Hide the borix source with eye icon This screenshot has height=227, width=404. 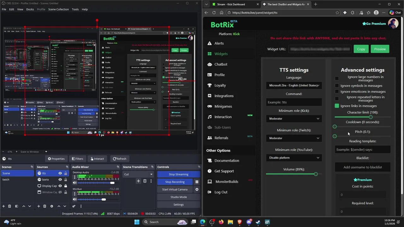60,179
